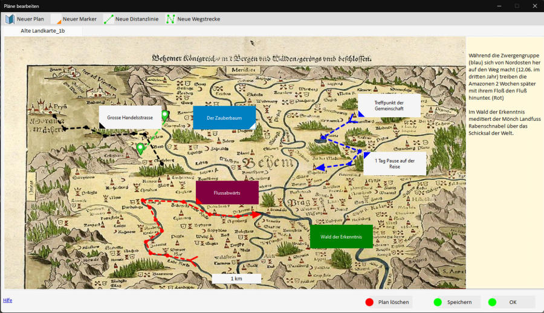The image size is (544, 313).
Task: Click the lower green map pin
Action: point(140,147)
